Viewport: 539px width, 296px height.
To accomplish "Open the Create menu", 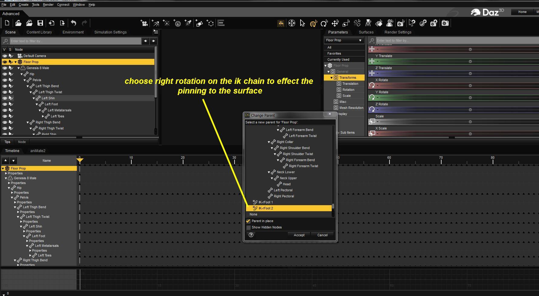I will pos(24,5).
